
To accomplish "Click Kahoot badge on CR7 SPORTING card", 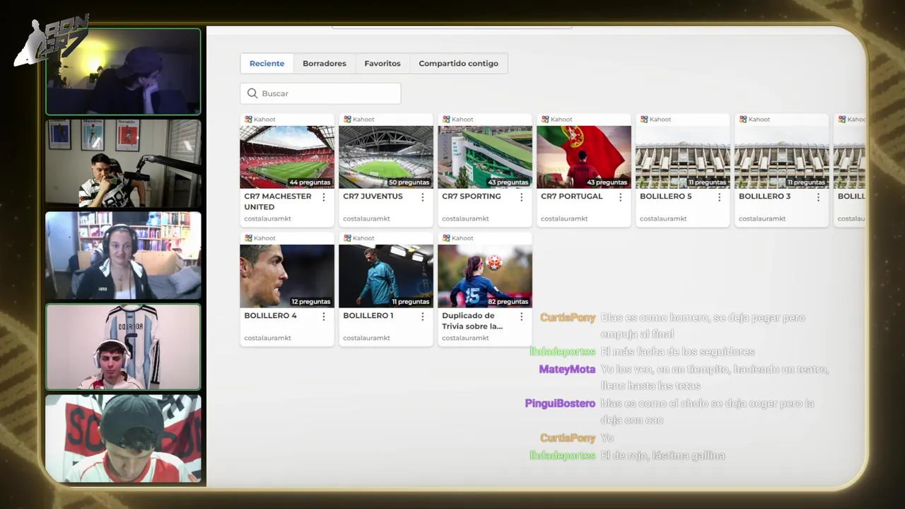I will click(x=458, y=119).
